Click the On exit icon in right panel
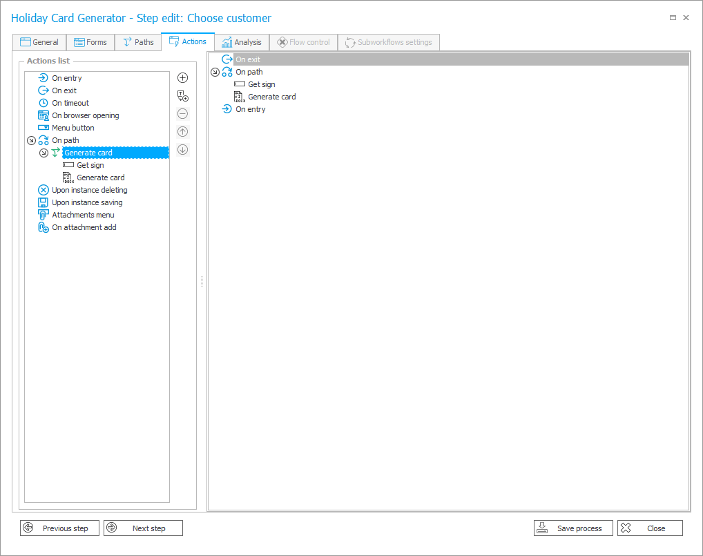Image resolution: width=703 pixels, height=556 pixels. tap(227, 59)
